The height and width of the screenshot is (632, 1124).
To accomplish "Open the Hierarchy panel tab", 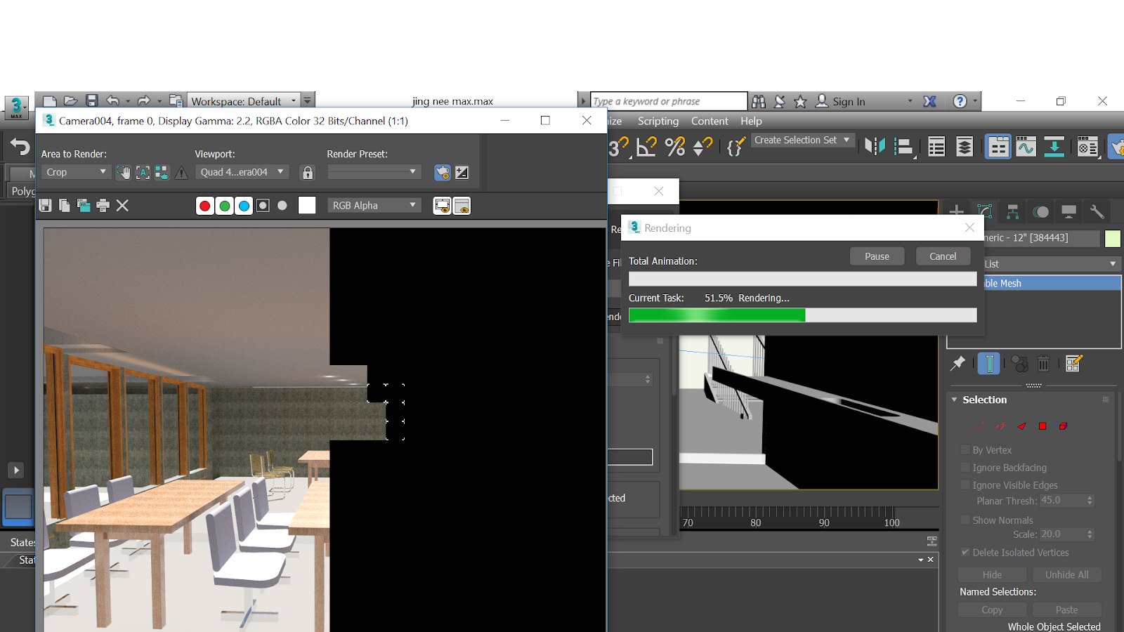I will tap(1012, 211).
